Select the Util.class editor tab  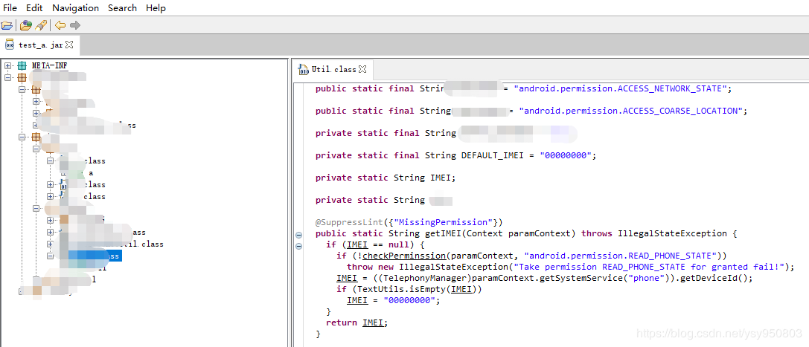tap(333, 69)
